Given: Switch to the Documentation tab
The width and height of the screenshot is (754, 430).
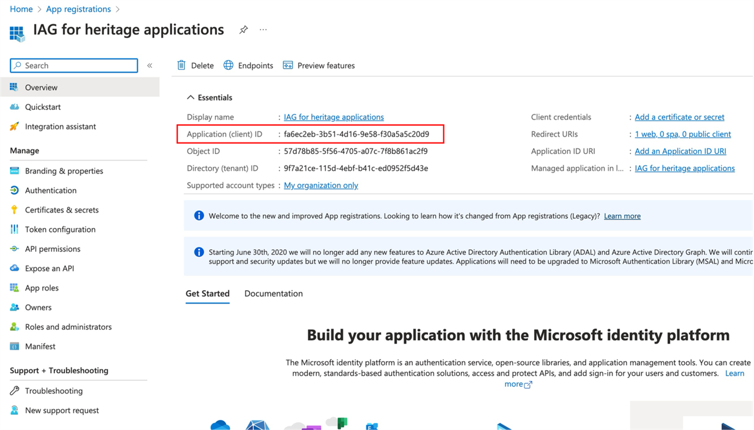Looking at the screenshot, I should coord(273,293).
